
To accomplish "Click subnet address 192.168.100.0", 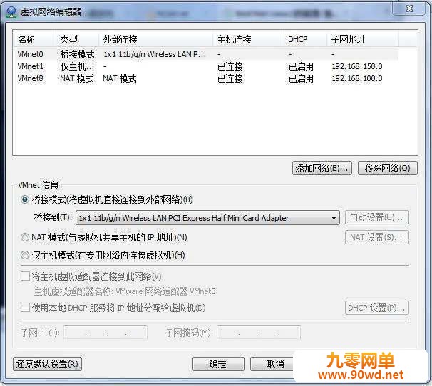I will pyautogui.click(x=357, y=78).
